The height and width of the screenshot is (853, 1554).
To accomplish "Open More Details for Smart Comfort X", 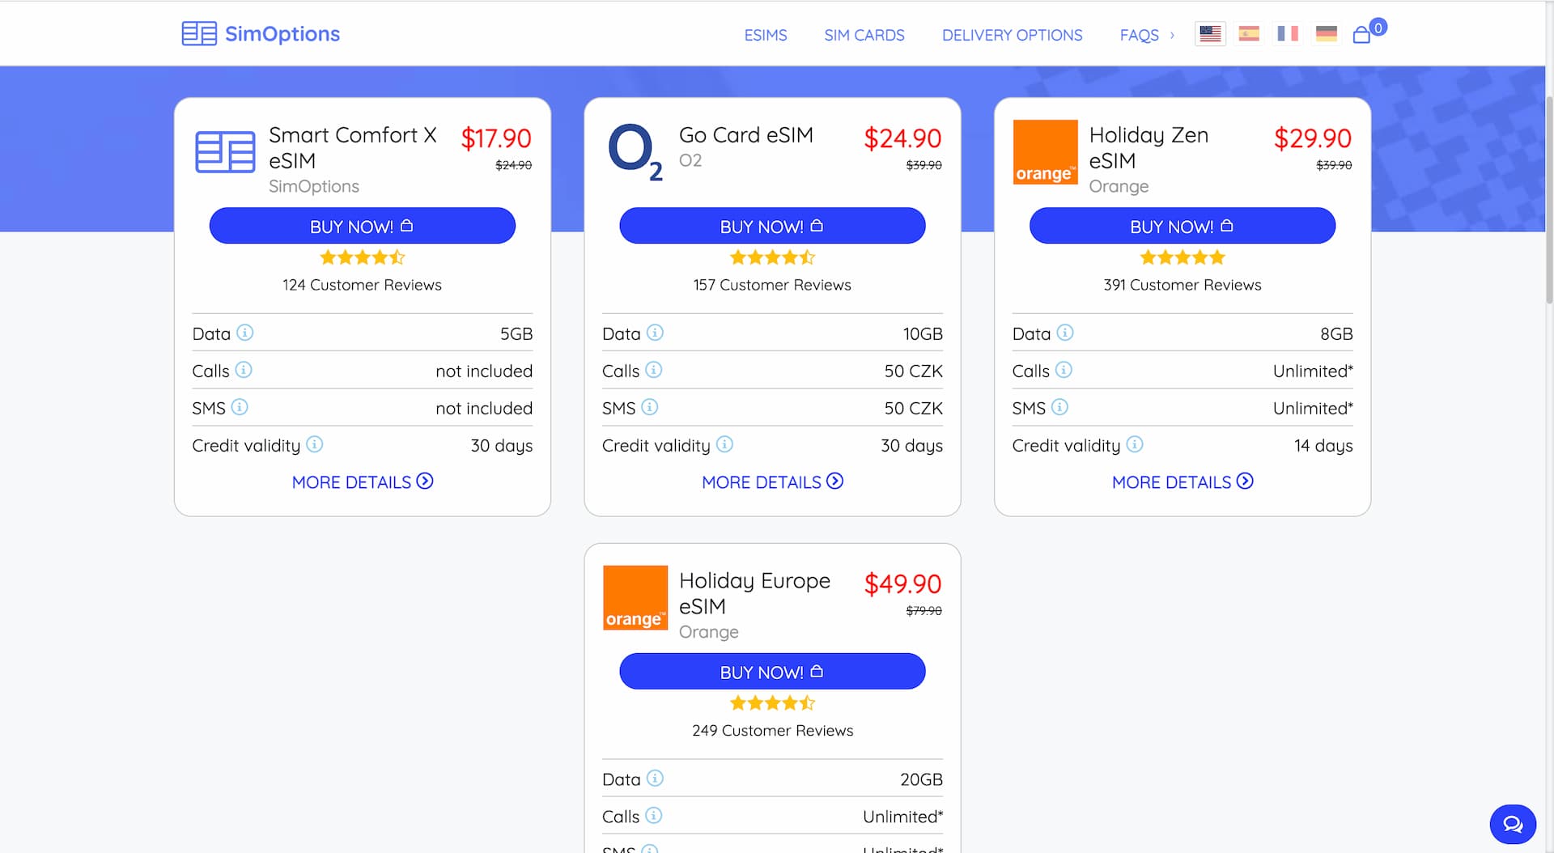I will point(363,482).
